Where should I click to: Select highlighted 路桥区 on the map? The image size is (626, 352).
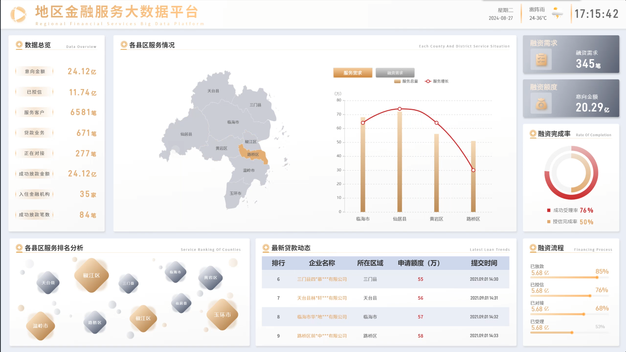click(253, 154)
